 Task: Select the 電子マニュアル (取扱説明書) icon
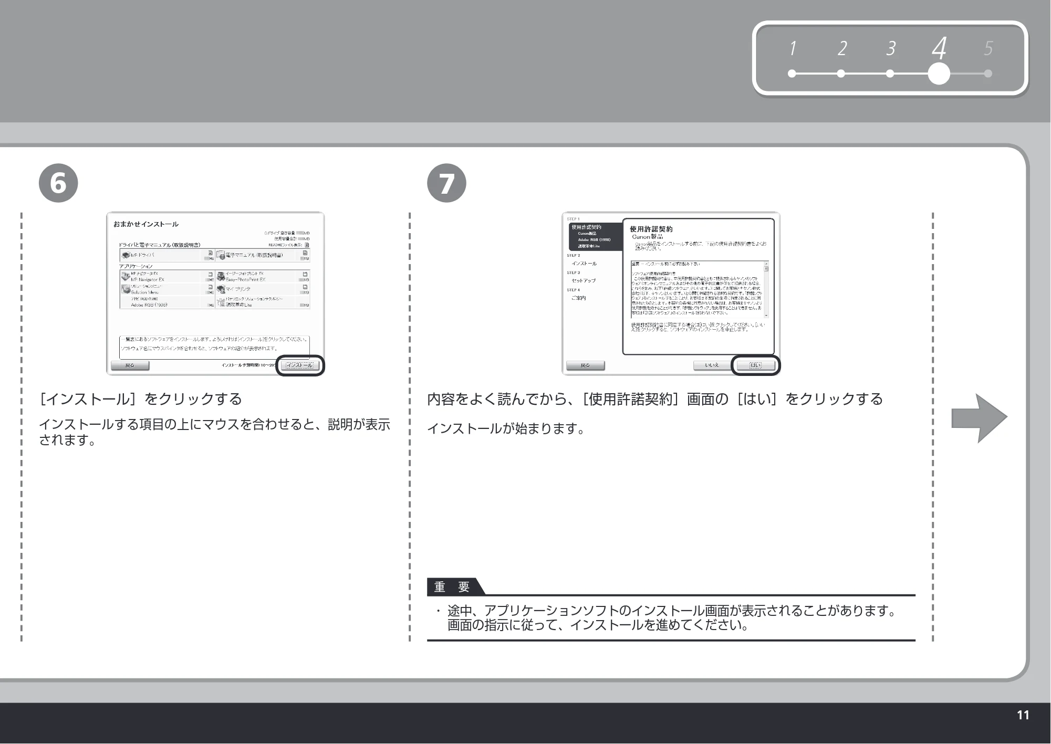coord(221,256)
